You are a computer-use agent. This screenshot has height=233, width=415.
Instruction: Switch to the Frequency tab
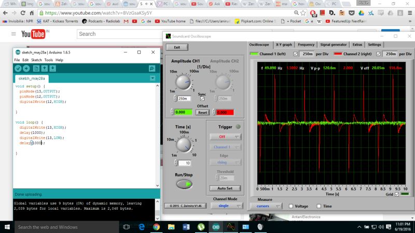[306, 45]
